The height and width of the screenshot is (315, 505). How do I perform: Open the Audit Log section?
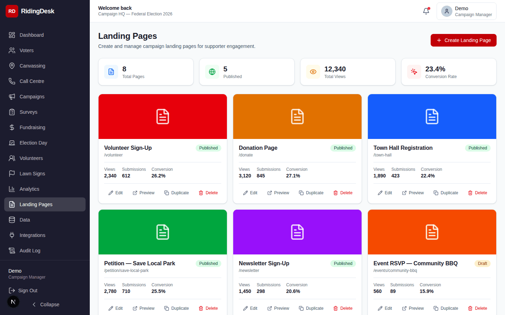pos(30,251)
